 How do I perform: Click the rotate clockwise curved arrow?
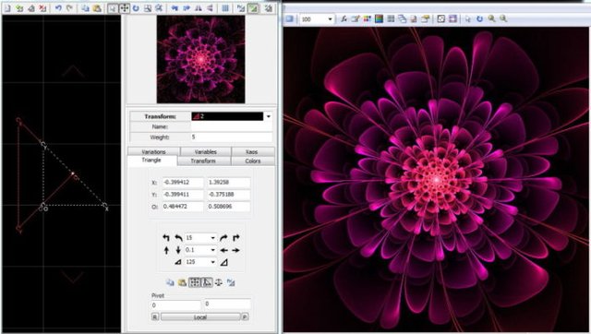[223, 238]
